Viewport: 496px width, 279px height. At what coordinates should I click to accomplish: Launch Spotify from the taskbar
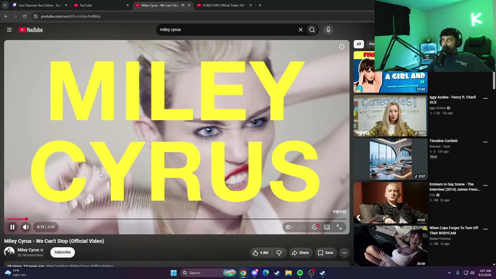[300, 273]
